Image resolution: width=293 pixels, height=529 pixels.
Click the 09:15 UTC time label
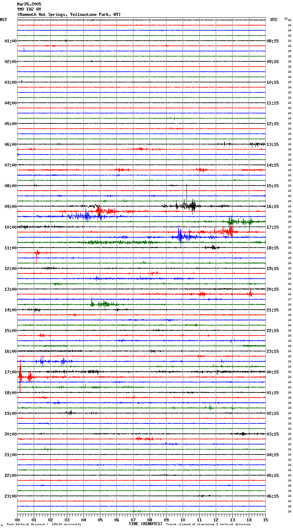coord(273,62)
